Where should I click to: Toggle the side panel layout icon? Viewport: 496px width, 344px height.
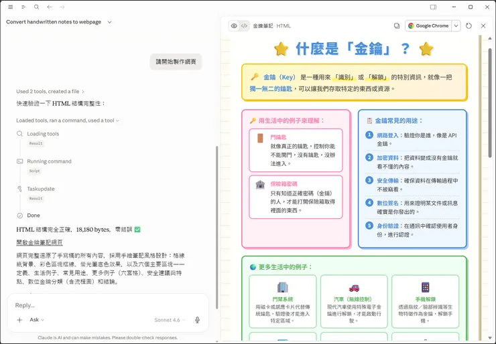pos(433,7)
